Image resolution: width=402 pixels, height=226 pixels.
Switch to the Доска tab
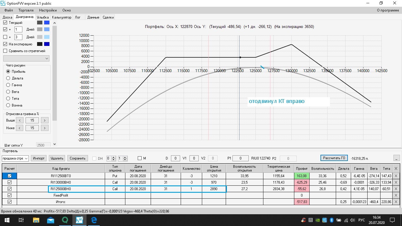pyautogui.click(x=7, y=17)
